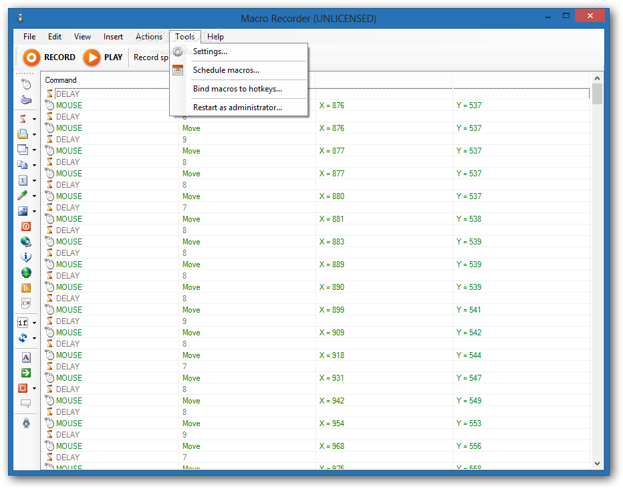623x489 pixels.
Task: Insert a mouse action from sidebar
Action: [x=26, y=84]
